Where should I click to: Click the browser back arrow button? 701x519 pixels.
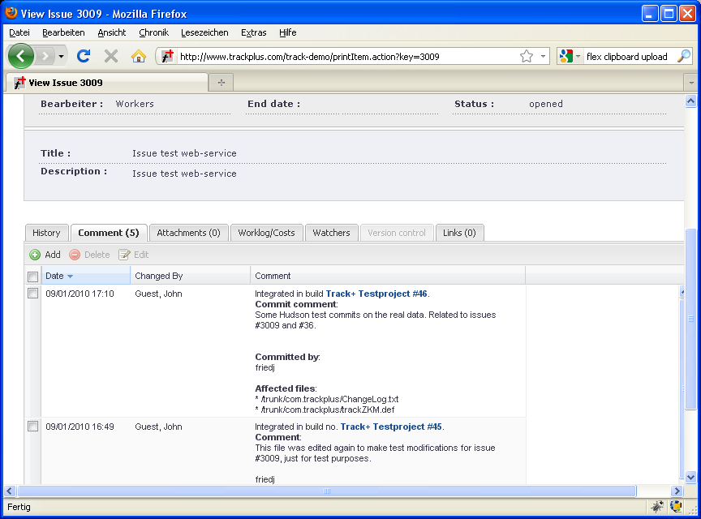[x=21, y=56]
